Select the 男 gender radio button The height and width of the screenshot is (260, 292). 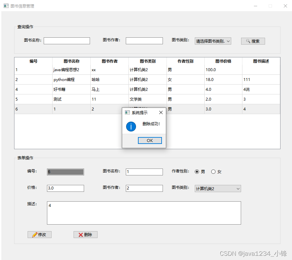click(196, 171)
